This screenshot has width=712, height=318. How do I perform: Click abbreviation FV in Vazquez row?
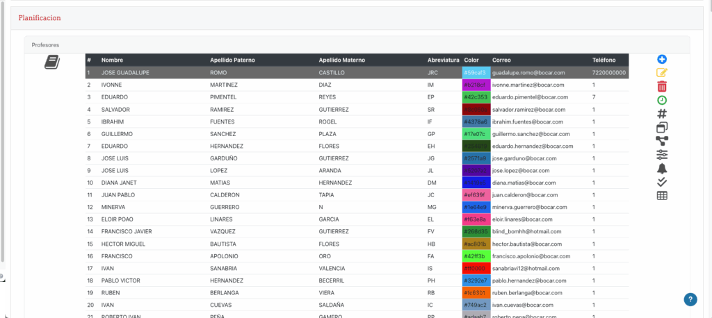pyautogui.click(x=431, y=232)
